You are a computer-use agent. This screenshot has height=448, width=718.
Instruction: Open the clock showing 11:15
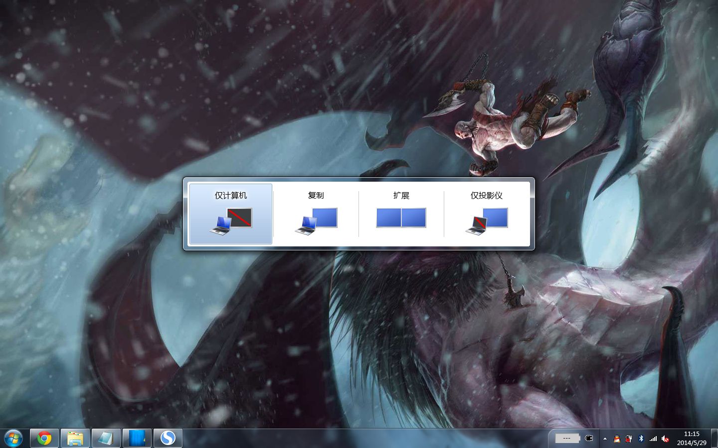[692, 438]
